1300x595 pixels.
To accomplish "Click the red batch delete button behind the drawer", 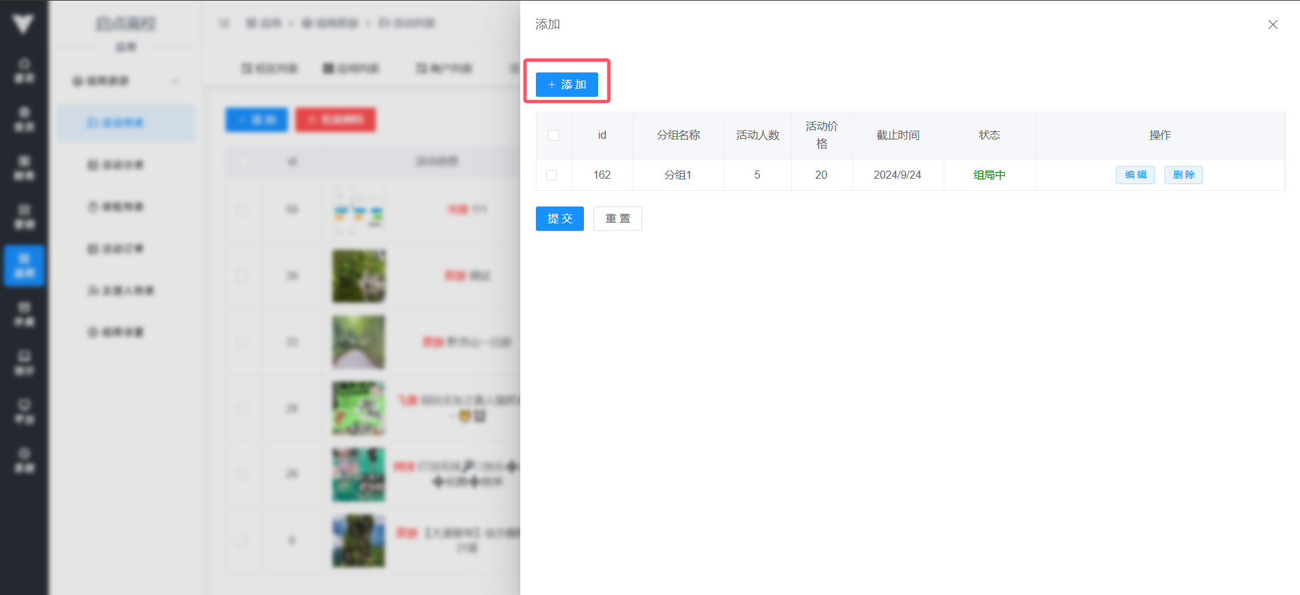I will click(335, 120).
